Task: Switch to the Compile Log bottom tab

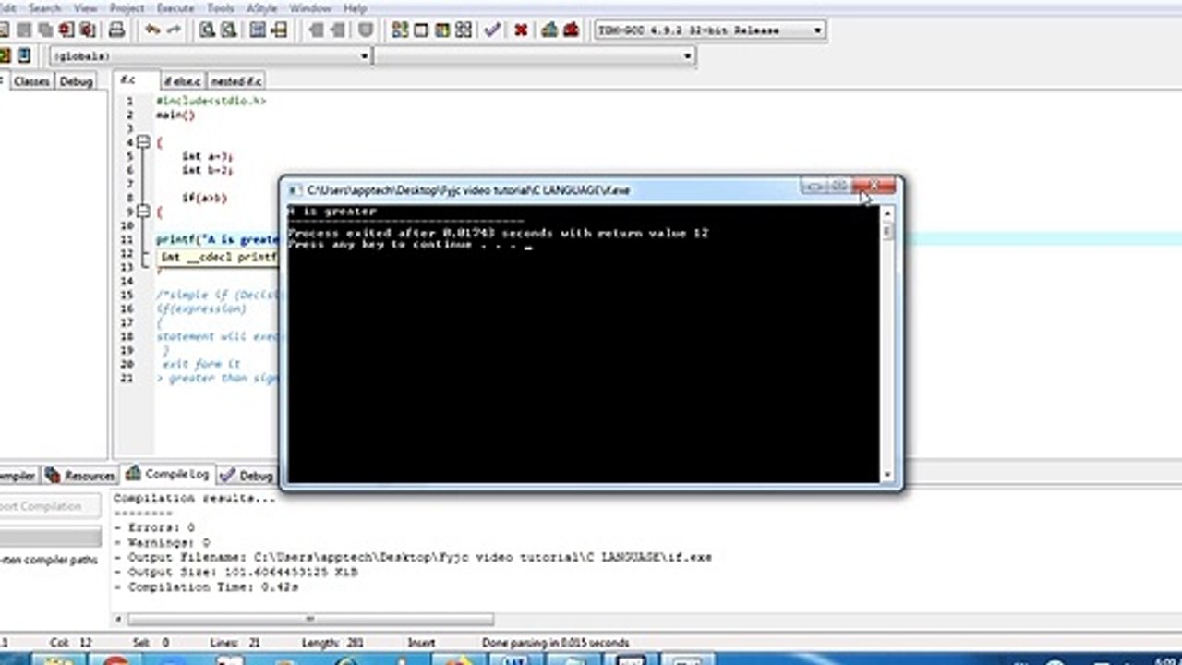Action: (x=167, y=474)
